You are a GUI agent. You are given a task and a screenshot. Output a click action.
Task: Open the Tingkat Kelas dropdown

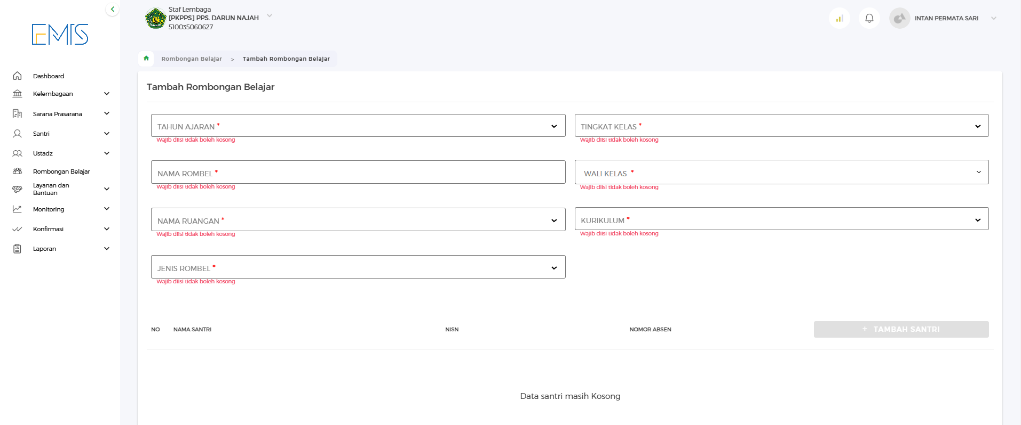pos(781,126)
